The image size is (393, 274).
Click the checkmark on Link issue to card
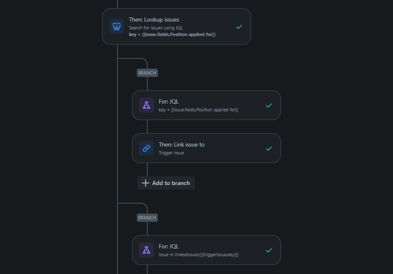point(269,149)
